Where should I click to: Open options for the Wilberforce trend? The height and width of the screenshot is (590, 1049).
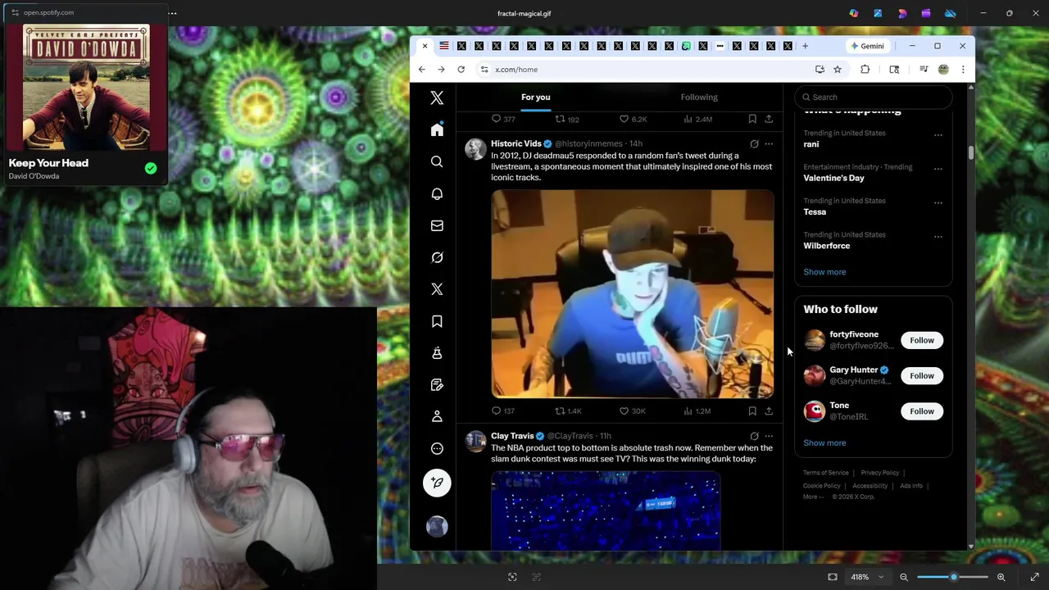point(938,236)
